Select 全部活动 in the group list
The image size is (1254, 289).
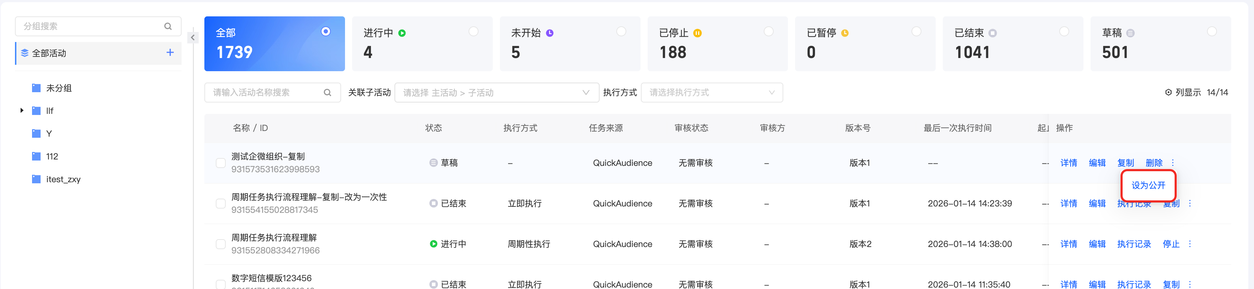pos(98,53)
